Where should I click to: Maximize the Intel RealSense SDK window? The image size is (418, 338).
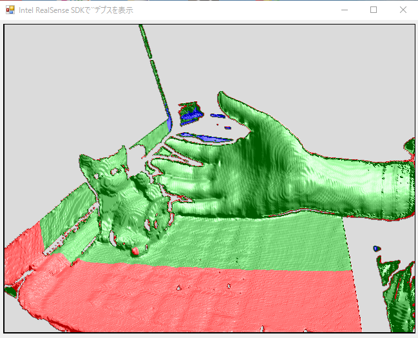click(374, 10)
